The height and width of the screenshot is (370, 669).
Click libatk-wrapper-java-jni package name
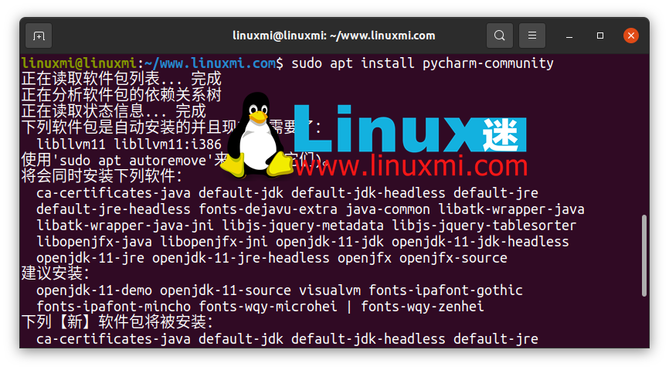pos(125,226)
